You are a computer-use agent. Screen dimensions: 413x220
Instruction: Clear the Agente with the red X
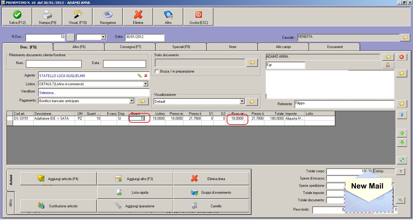click(146, 76)
